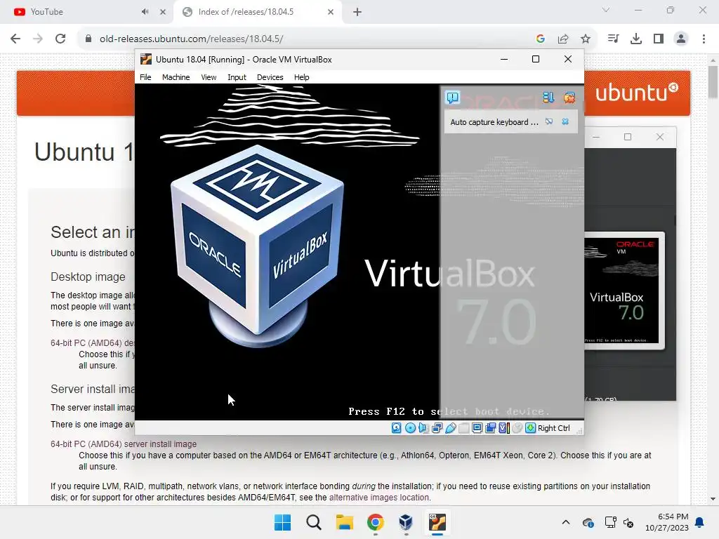Open a new browser tab
The image size is (719, 539).
(357, 12)
